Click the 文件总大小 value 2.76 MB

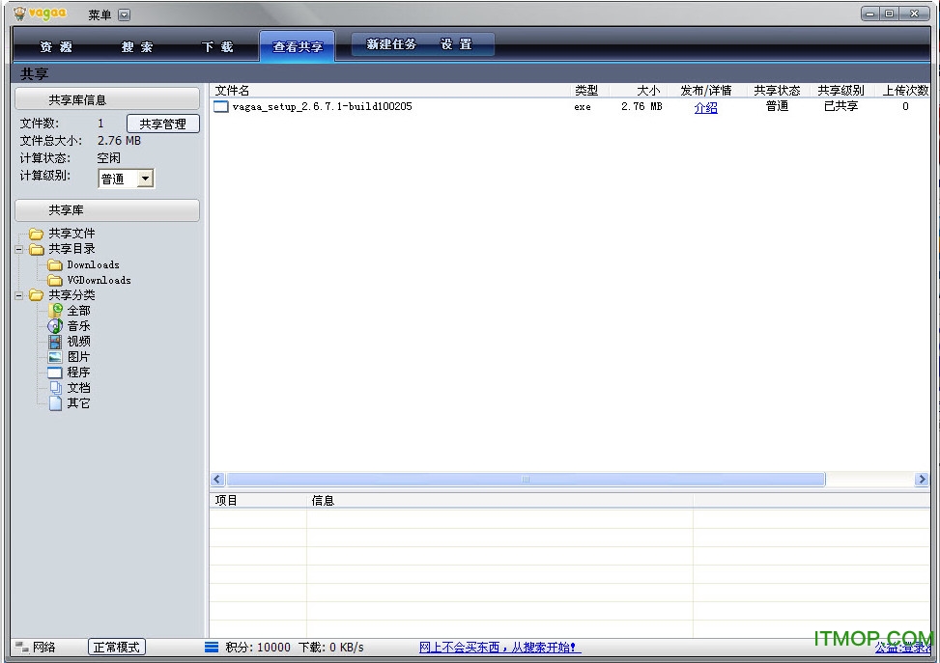pos(119,141)
